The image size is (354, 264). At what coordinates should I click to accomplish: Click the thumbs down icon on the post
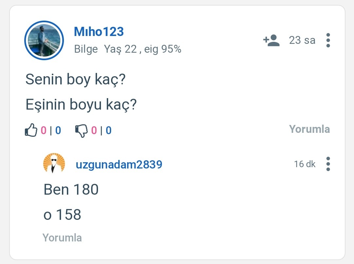pyautogui.click(x=81, y=131)
